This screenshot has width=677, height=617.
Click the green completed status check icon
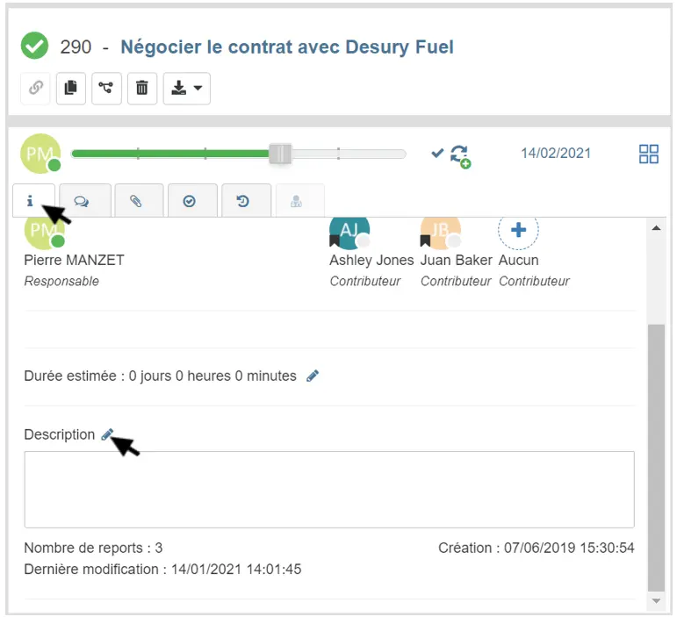coord(34,46)
